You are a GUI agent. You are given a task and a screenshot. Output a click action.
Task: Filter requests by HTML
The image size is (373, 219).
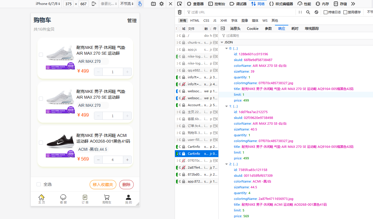[x=195, y=21]
